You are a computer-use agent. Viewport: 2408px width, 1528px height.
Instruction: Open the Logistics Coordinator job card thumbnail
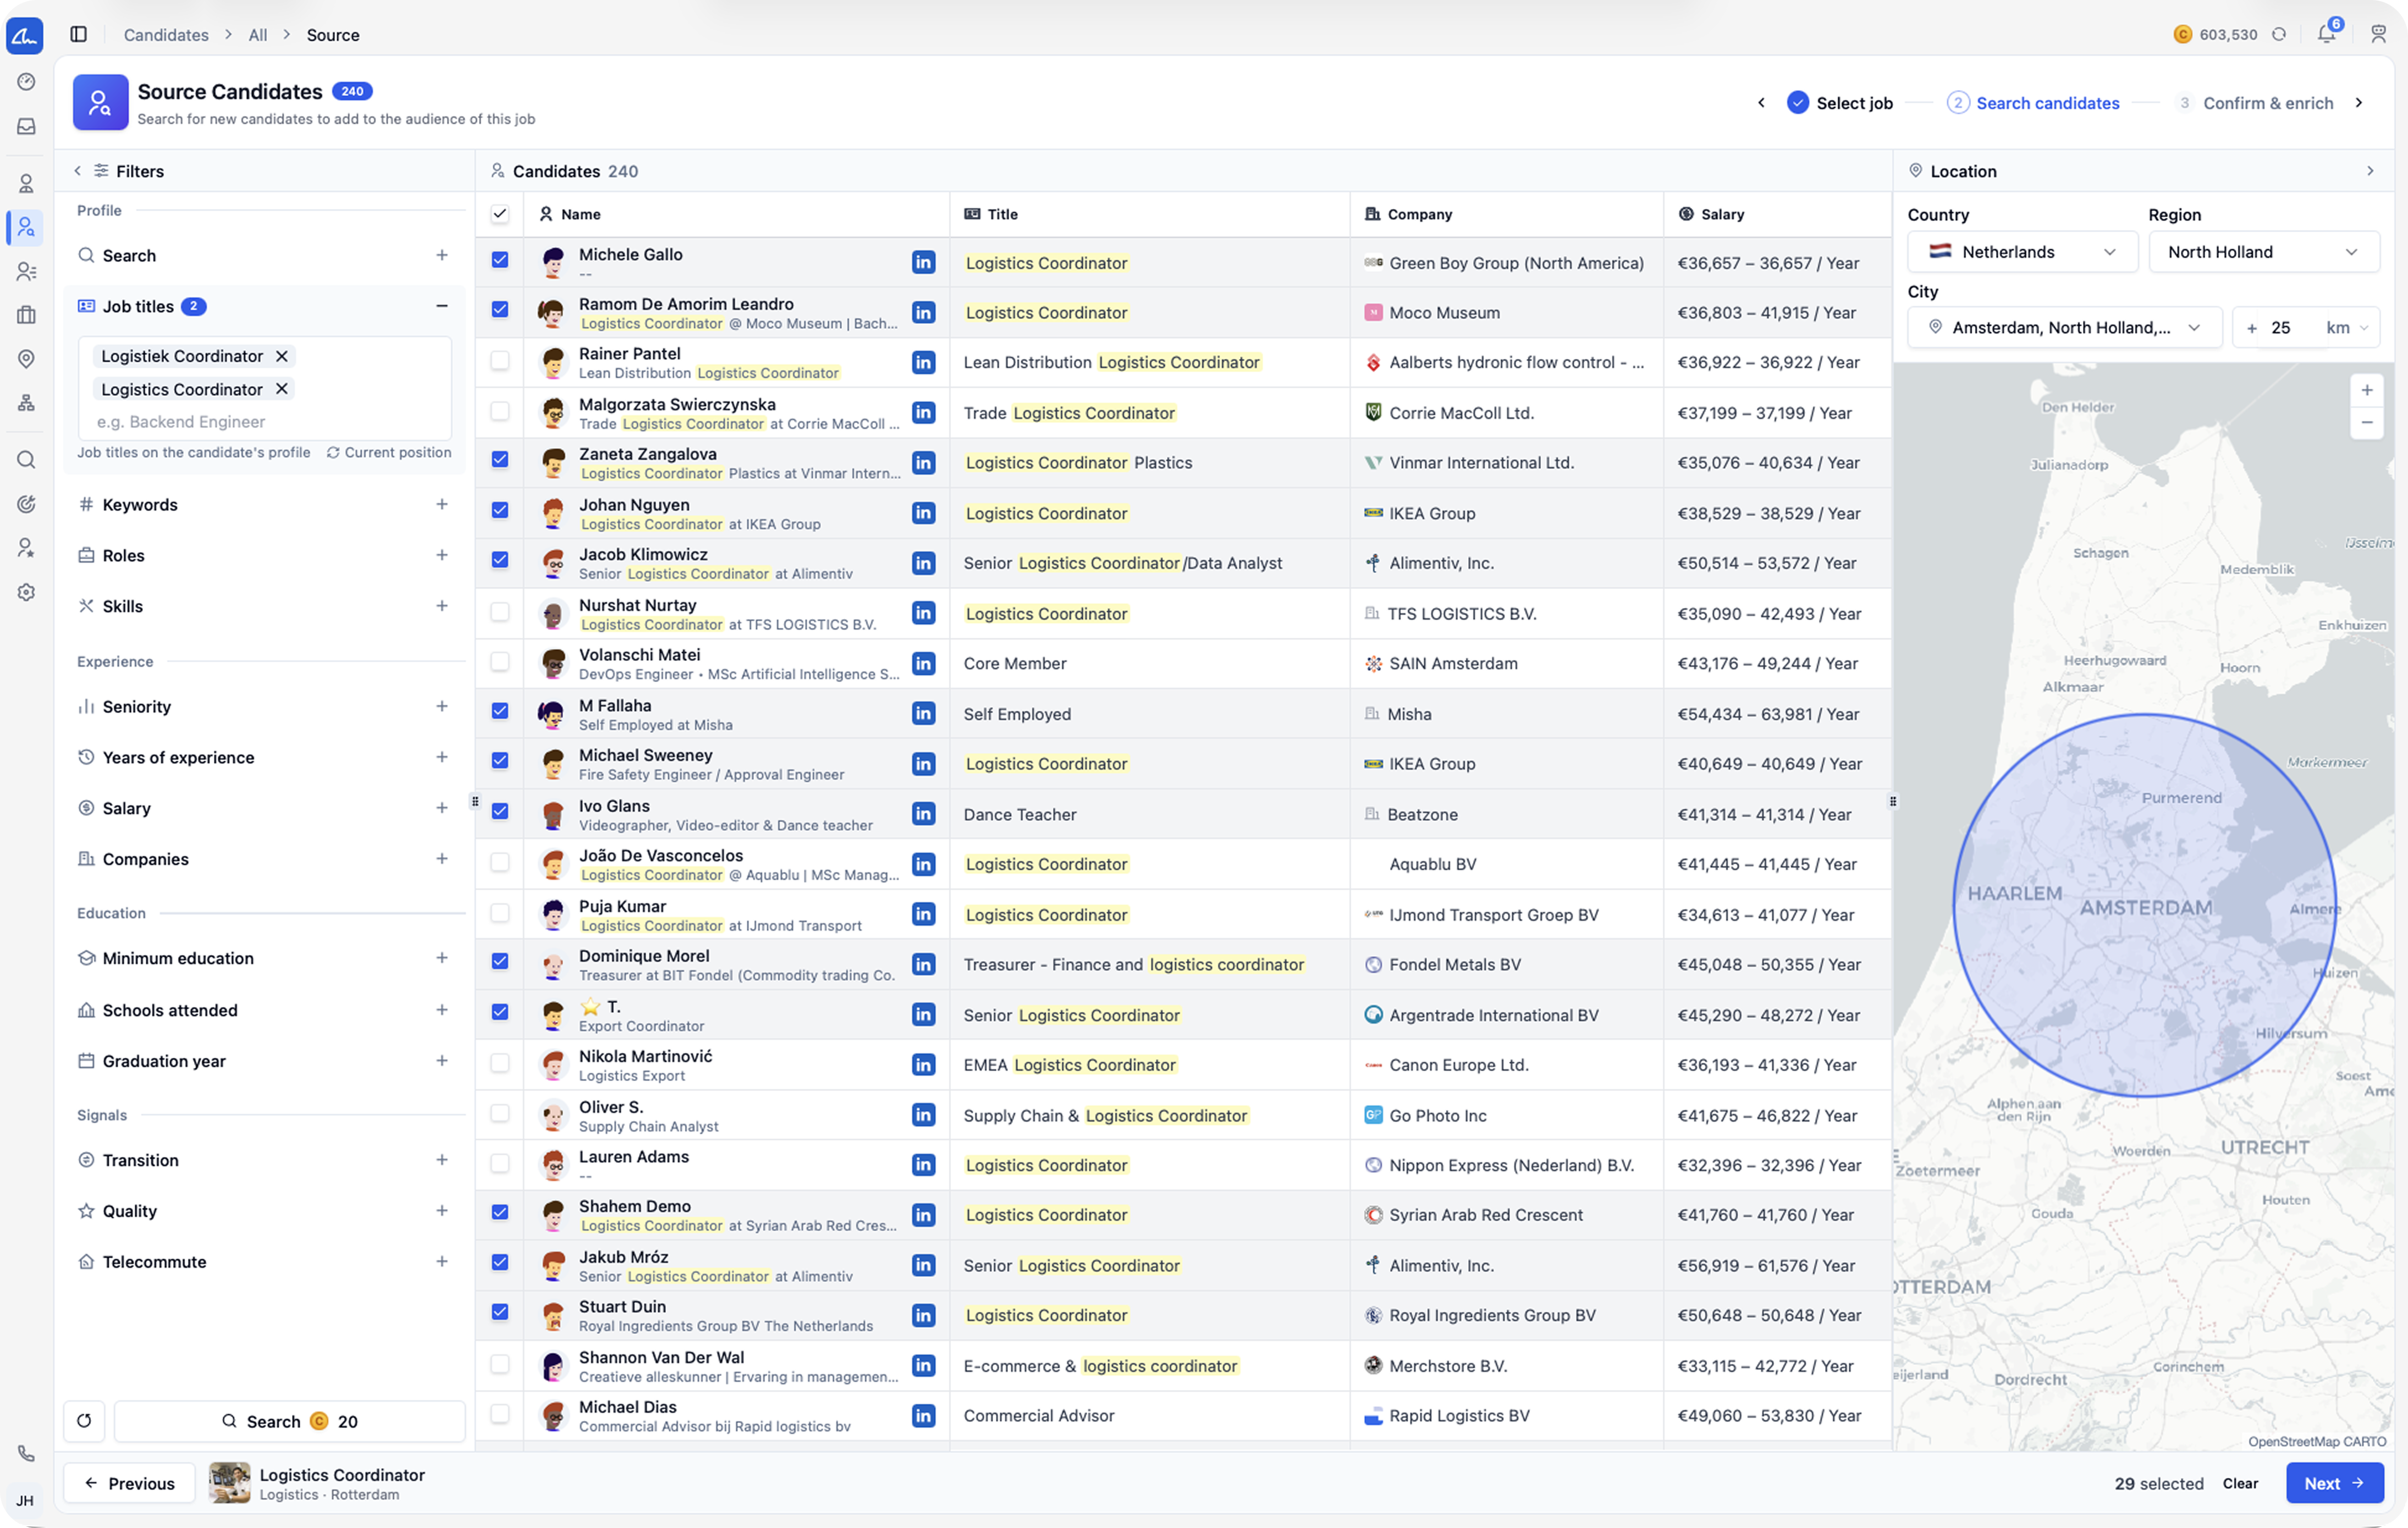coord(230,1483)
